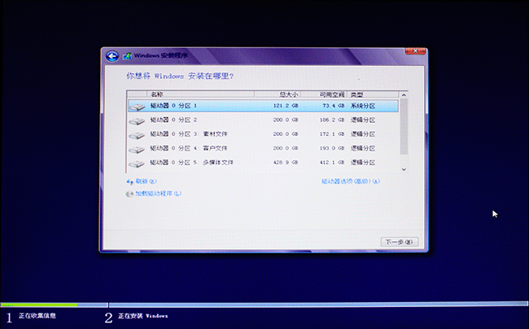Click the 系统分区 type cell
Screen dimensions: 529x329
(x=363, y=106)
